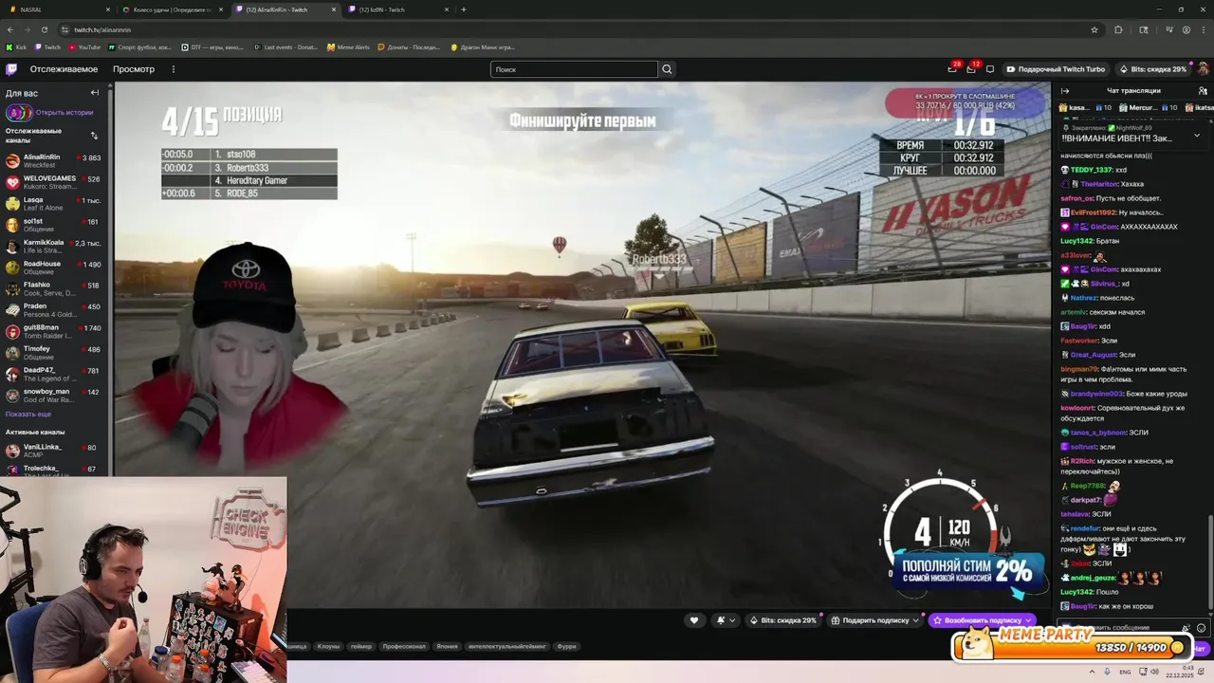Go back in browser history
The image size is (1214, 683).
tap(10, 29)
